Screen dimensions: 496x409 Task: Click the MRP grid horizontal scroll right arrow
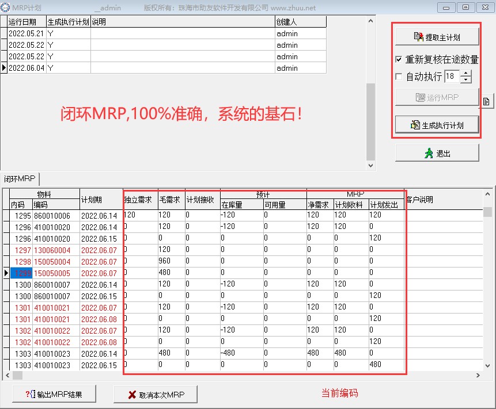tap(478, 375)
